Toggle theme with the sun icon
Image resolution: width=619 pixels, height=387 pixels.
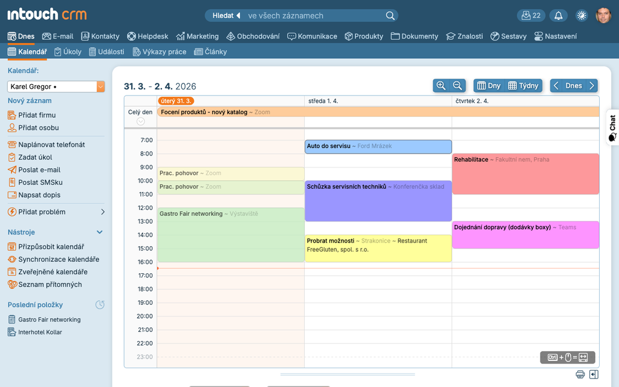[582, 15]
